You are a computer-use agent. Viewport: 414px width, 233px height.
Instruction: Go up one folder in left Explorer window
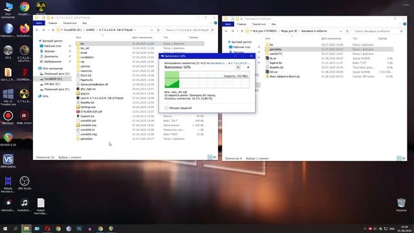(x=53, y=30)
